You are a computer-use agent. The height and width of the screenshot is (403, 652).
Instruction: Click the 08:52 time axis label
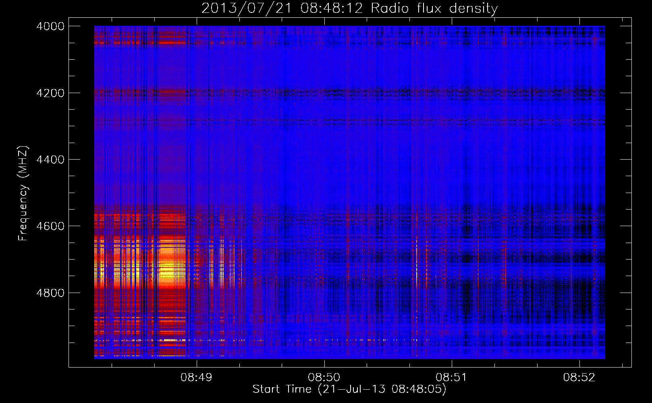pyautogui.click(x=579, y=378)
